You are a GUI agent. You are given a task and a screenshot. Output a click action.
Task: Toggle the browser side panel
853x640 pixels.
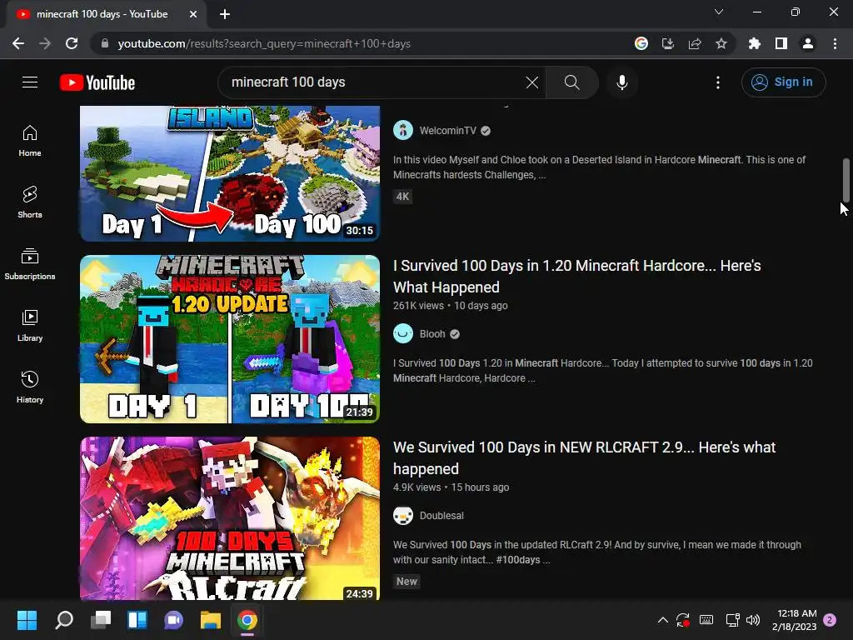(781, 43)
